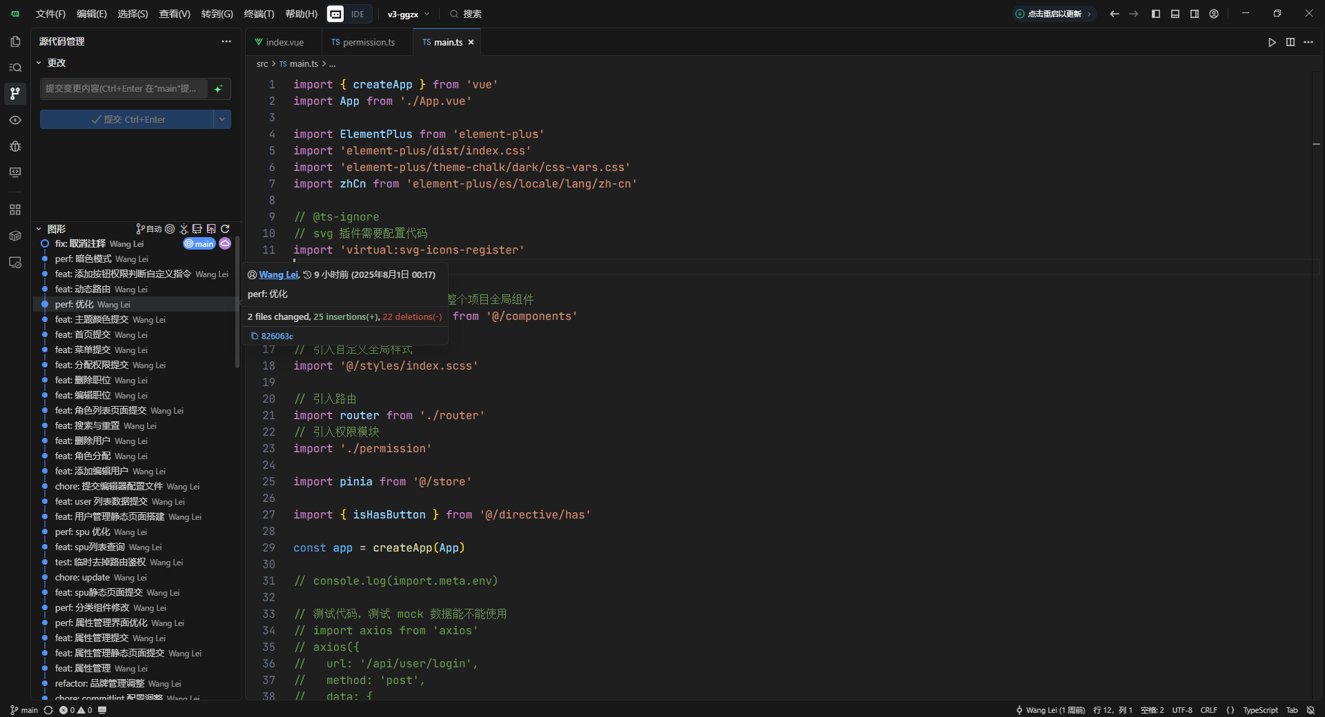Viewport: 1325px width, 717px height.
Task: Open the '选择(S)' menu
Action: click(132, 14)
